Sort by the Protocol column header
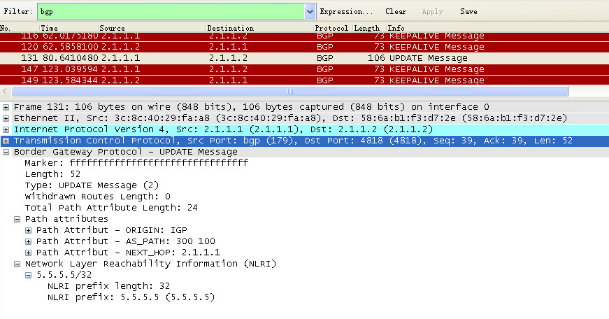Screen dimensions: 609x319 click(x=331, y=28)
